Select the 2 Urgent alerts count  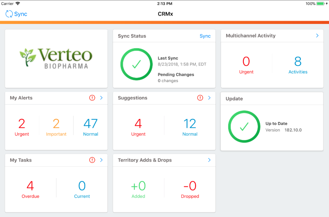[x=22, y=127]
